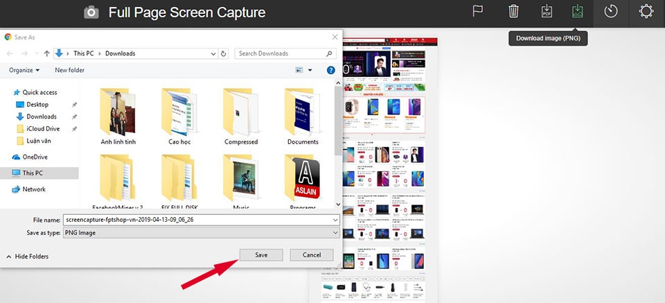Click the chevron after This PC in path
665x303 pixels.
click(x=100, y=53)
